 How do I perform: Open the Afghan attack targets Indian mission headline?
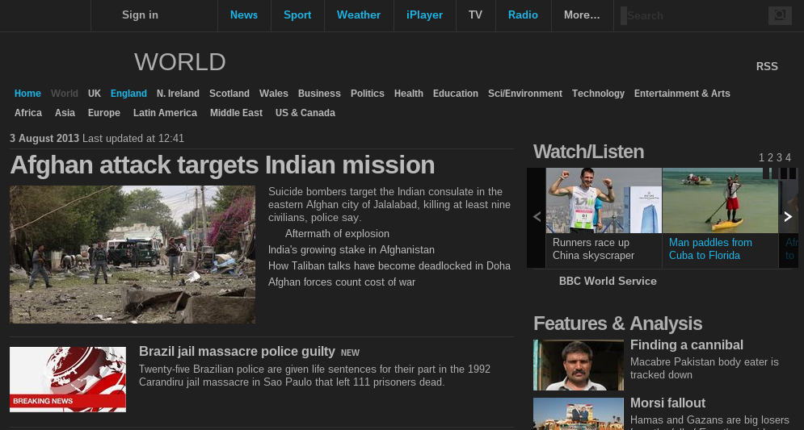click(222, 165)
